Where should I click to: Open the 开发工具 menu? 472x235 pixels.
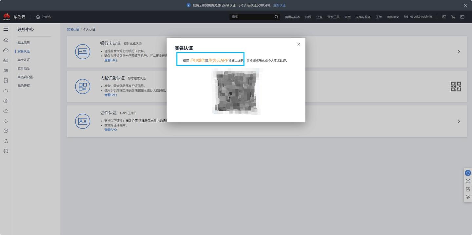[333, 17]
